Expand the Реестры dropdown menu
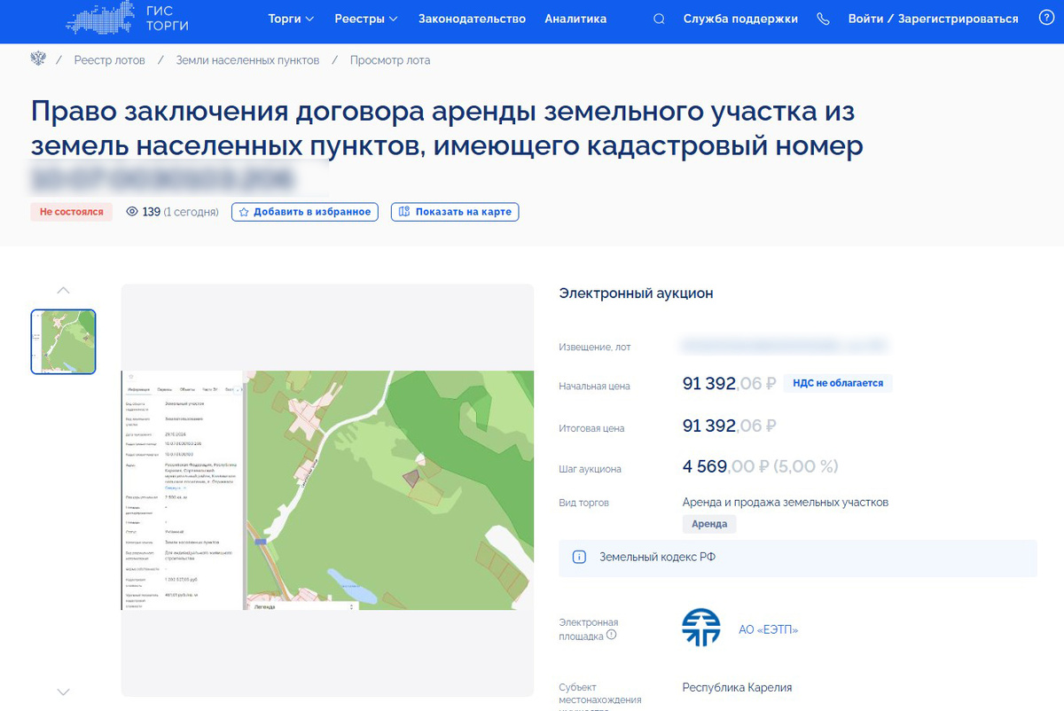Viewport: 1064px width, 711px height. coord(365,18)
